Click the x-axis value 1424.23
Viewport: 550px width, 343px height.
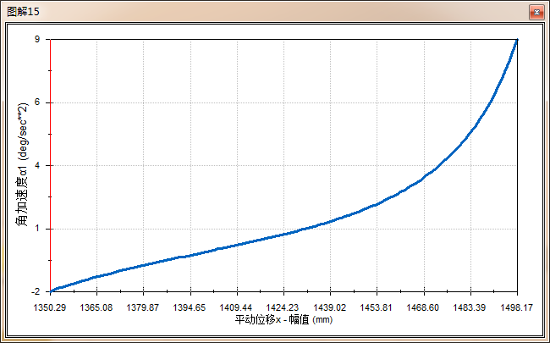tap(283, 307)
